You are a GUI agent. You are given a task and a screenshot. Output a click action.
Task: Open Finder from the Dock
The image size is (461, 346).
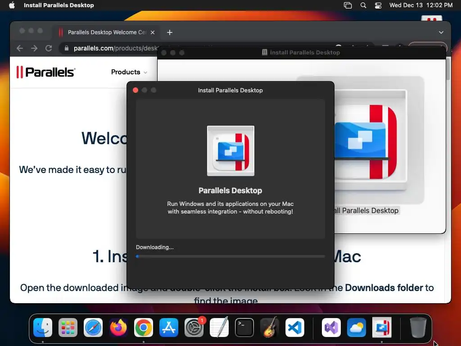pos(43,328)
